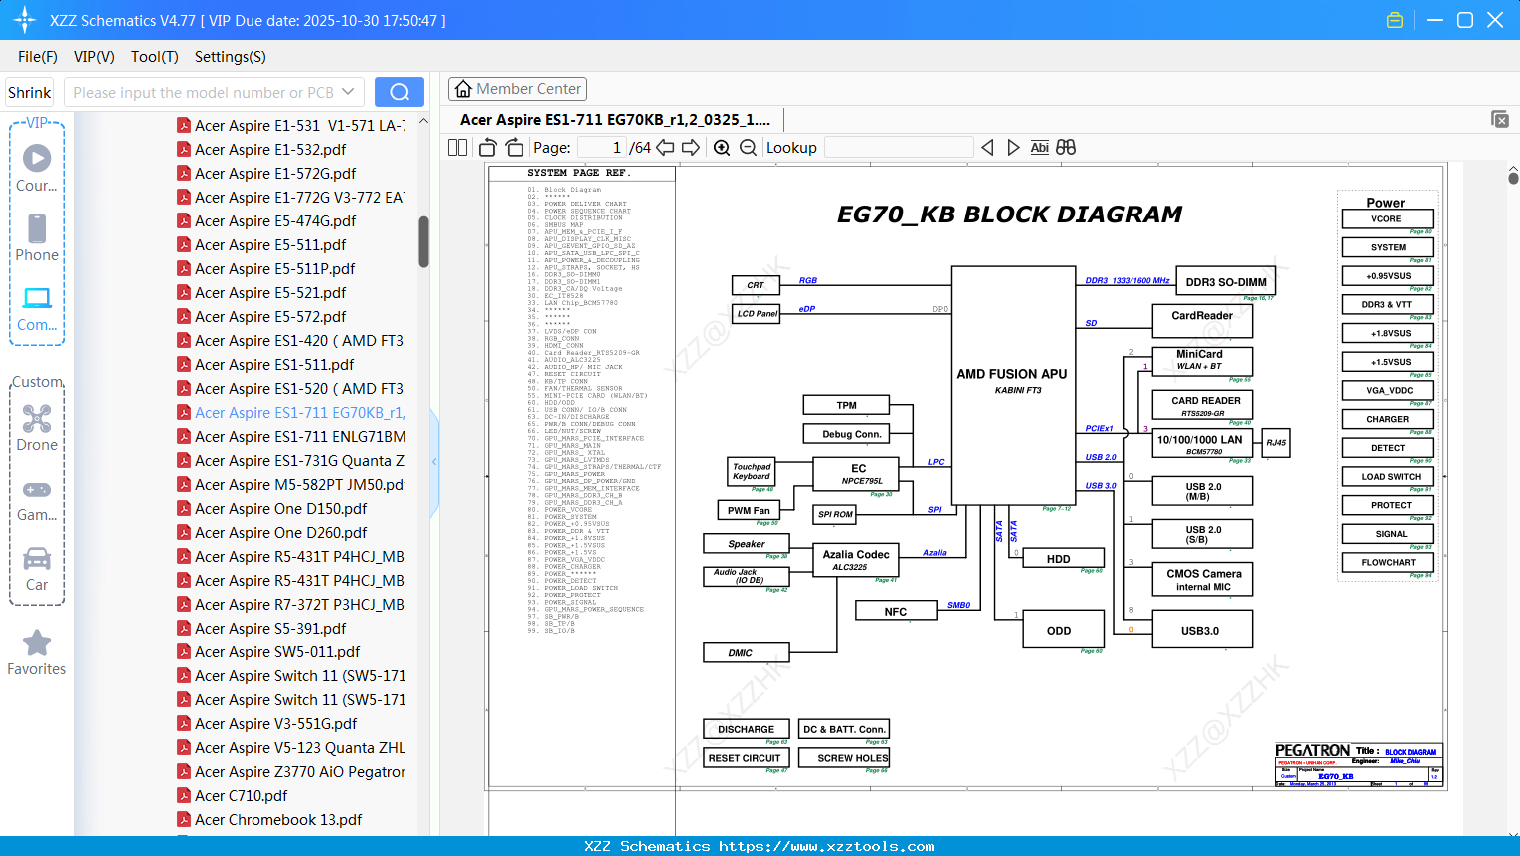
Task: Click the Page number field
Action: click(x=602, y=147)
